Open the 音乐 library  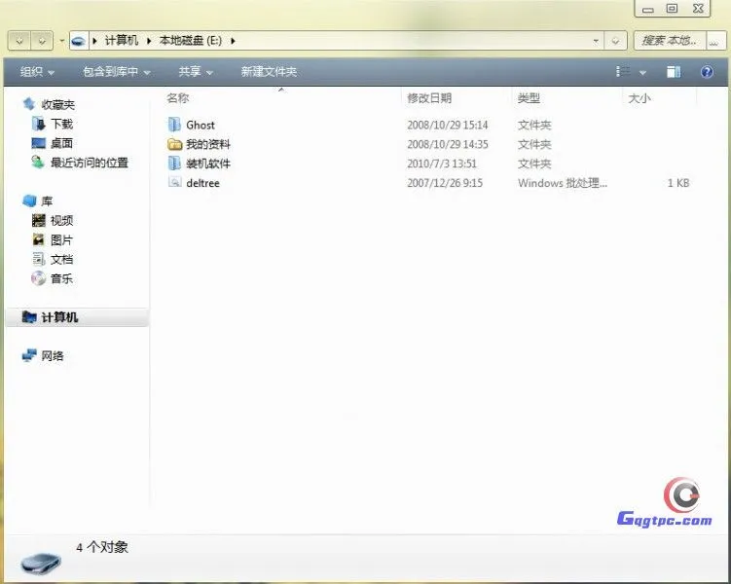point(61,278)
